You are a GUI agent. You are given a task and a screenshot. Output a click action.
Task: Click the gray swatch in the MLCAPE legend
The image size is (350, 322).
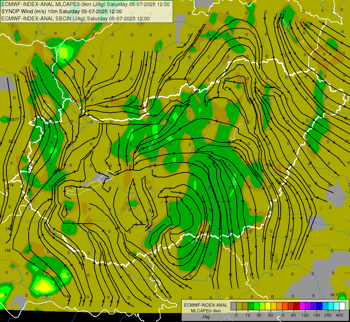point(234,306)
